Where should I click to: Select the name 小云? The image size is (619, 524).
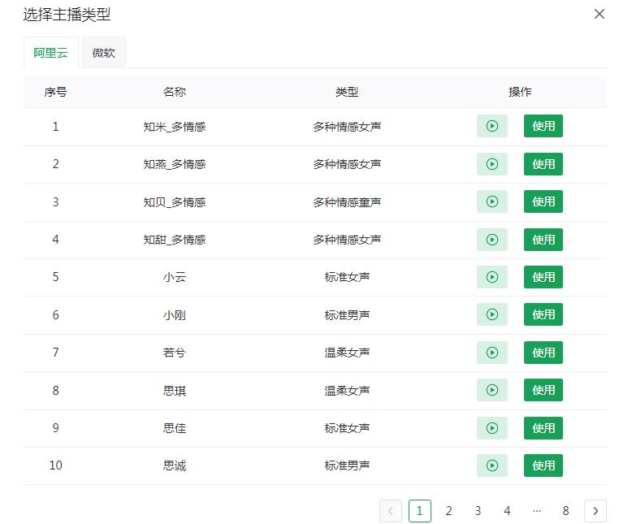tap(174, 277)
